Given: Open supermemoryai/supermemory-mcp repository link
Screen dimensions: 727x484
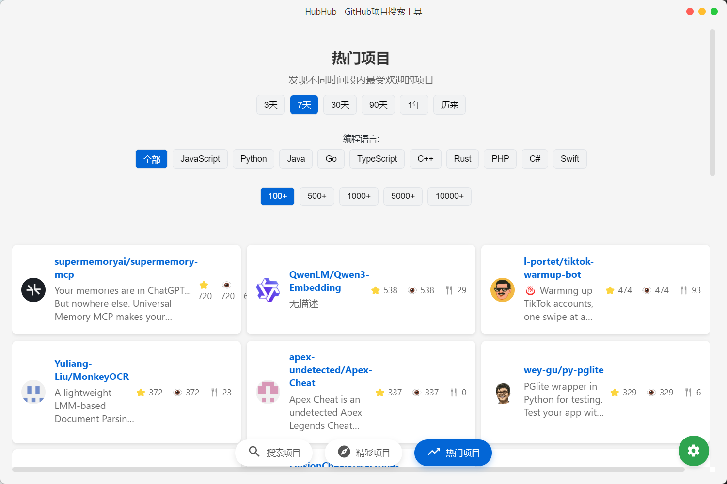Looking at the screenshot, I should coord(126,268).
